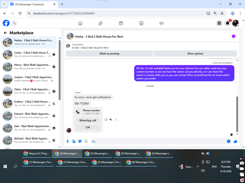Choose a sticker icon

click(x=80, y=141)
